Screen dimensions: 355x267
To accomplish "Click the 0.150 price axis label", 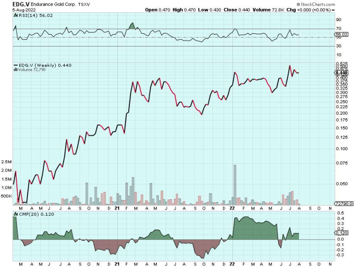I will coord(341,128).
